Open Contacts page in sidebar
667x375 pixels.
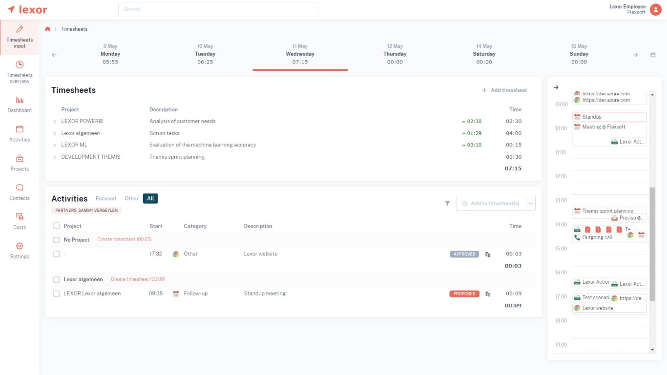point(20,192)
